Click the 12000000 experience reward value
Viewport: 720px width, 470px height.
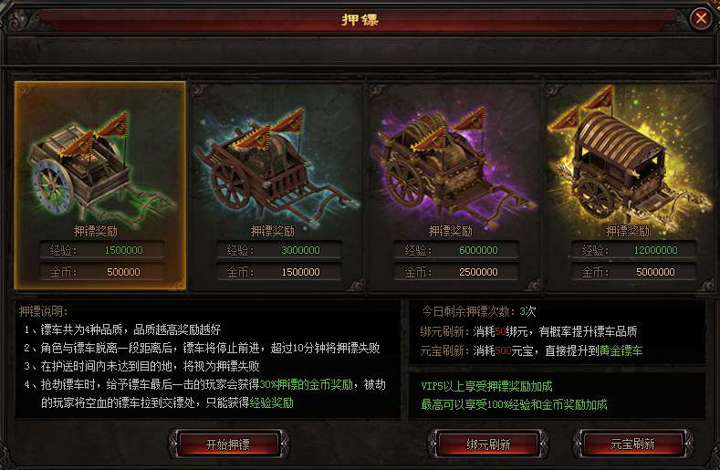tap(655, 250)
